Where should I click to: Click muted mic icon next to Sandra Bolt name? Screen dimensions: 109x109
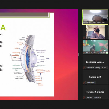coord(84,83)
